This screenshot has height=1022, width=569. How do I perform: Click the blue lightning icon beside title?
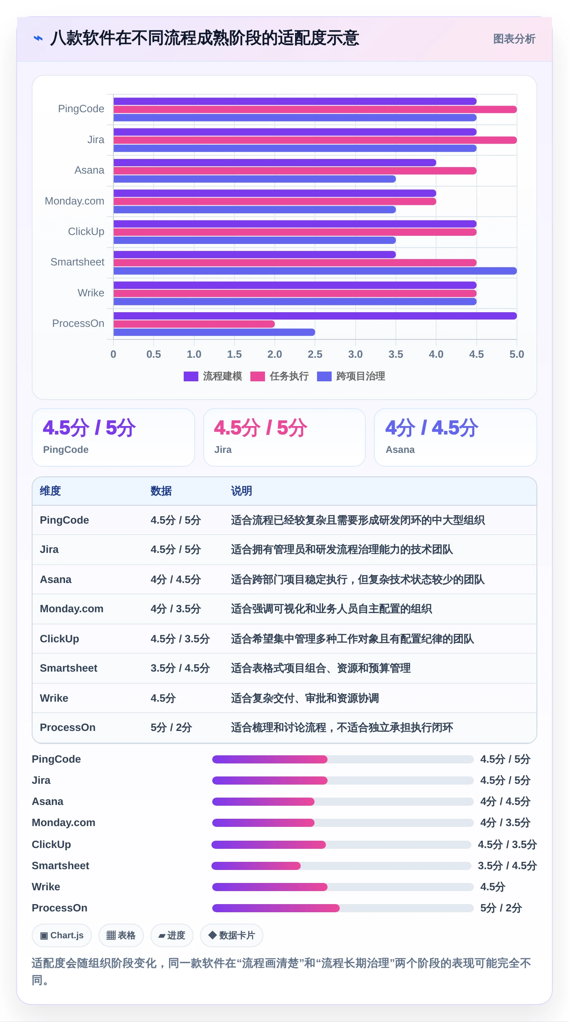38,38
